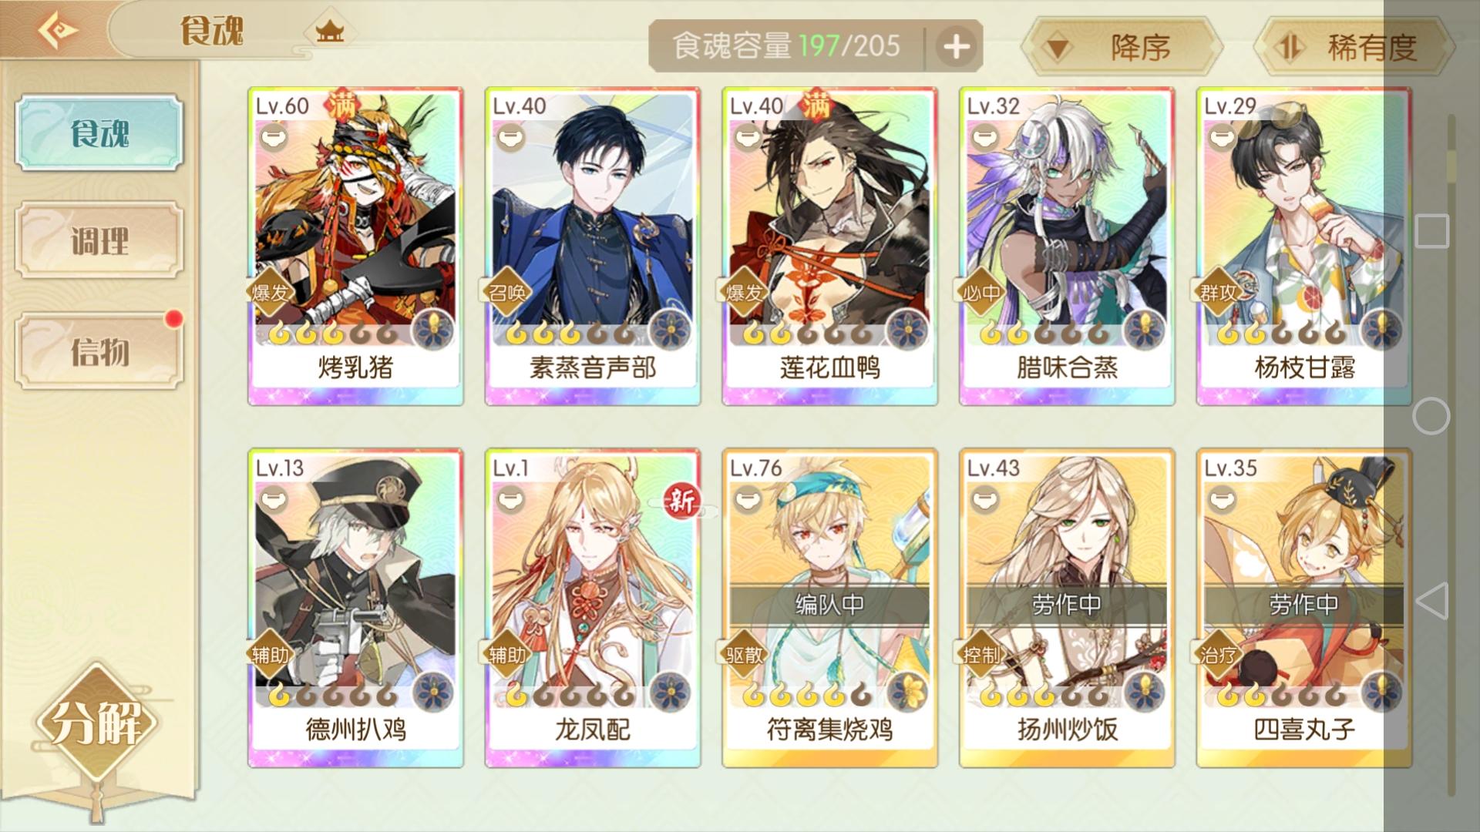
Task: Open the 信物 tab
Action: (x=99, y=351)
